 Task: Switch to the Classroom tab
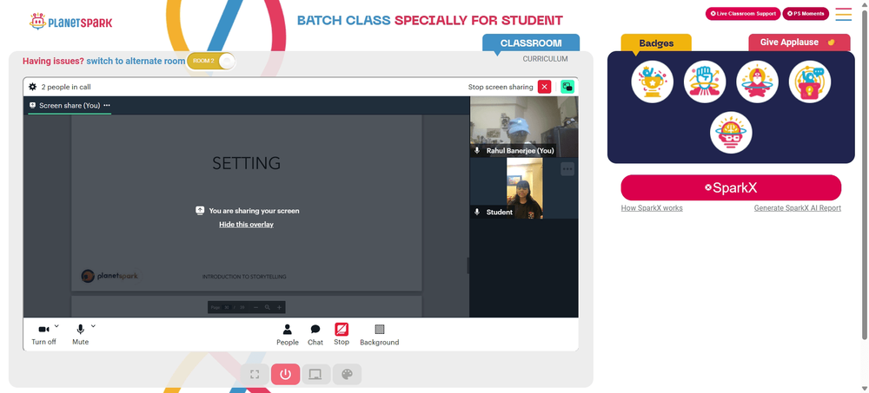531,43
